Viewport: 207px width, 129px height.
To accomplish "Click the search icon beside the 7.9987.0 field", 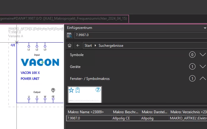I will pyautogui.click(x=69, y=35).
